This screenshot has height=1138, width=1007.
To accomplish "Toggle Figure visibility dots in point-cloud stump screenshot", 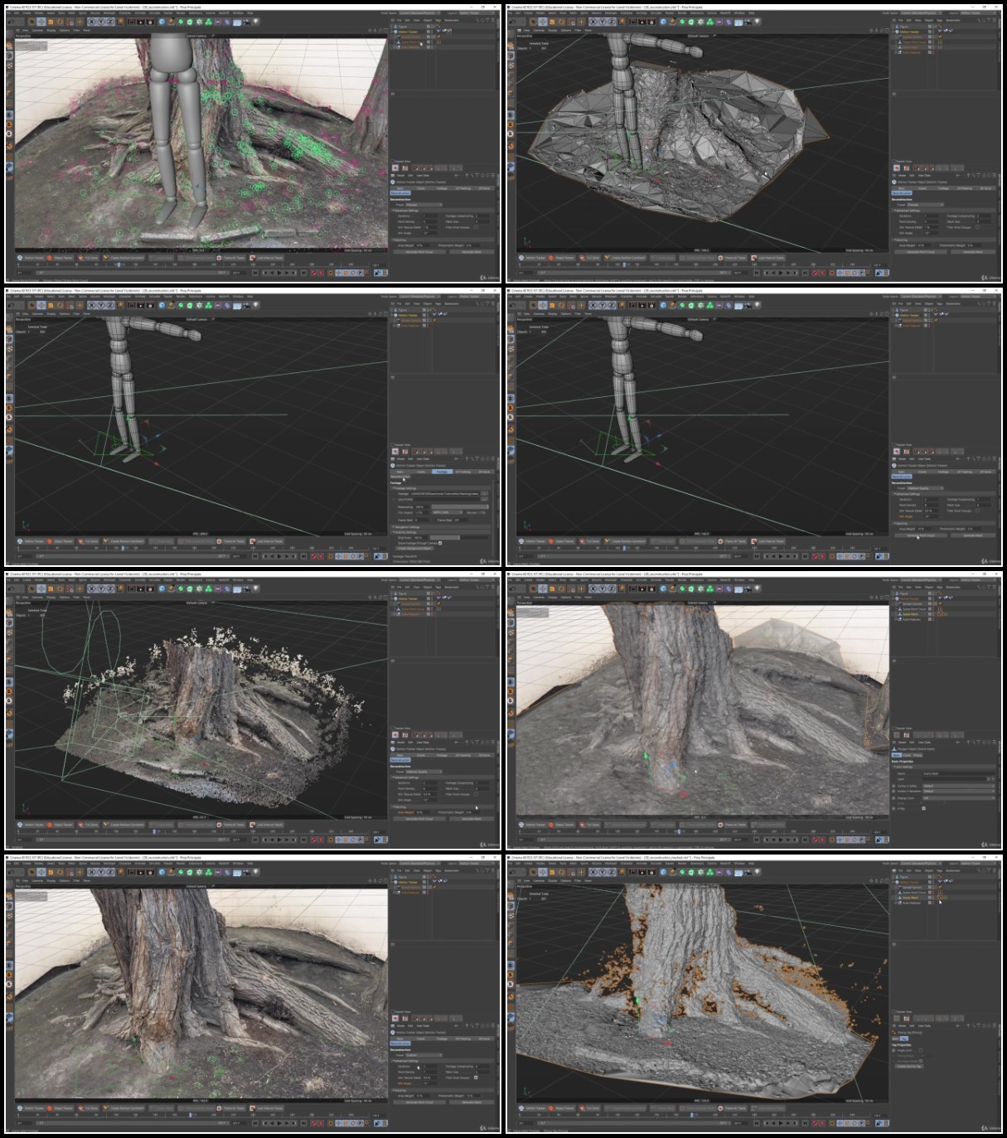I will tap(433, 593).
